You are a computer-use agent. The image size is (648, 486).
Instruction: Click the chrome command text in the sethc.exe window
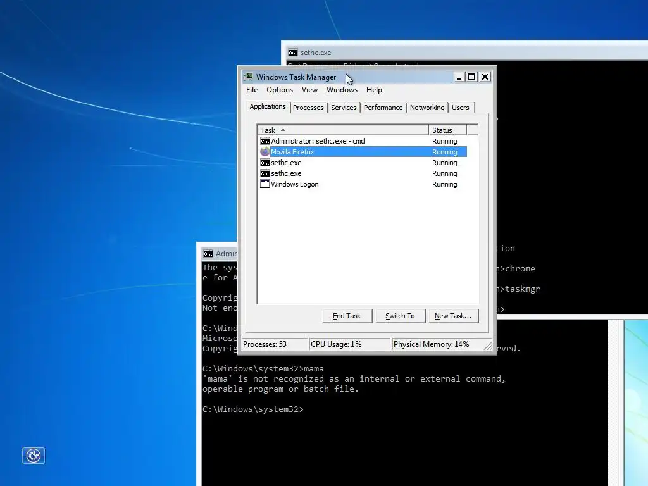pyautogui.click(x=520, y=268)
